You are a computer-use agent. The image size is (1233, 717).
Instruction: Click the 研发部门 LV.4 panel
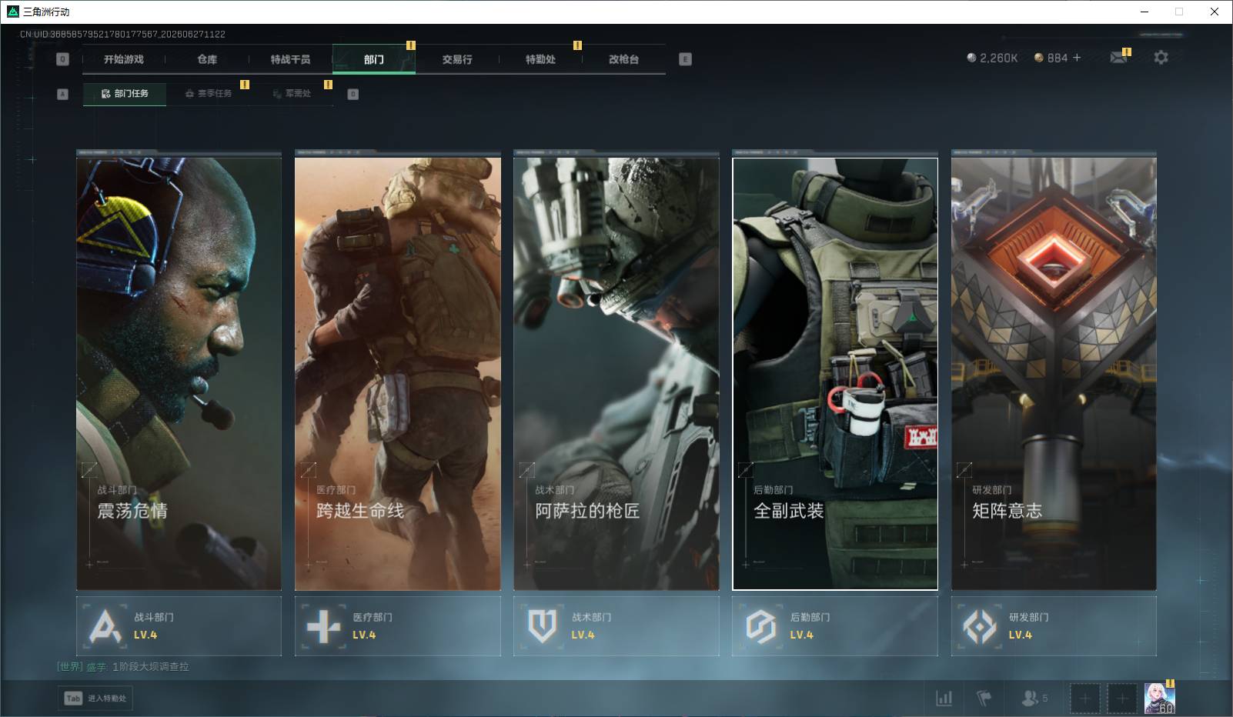1054,626
